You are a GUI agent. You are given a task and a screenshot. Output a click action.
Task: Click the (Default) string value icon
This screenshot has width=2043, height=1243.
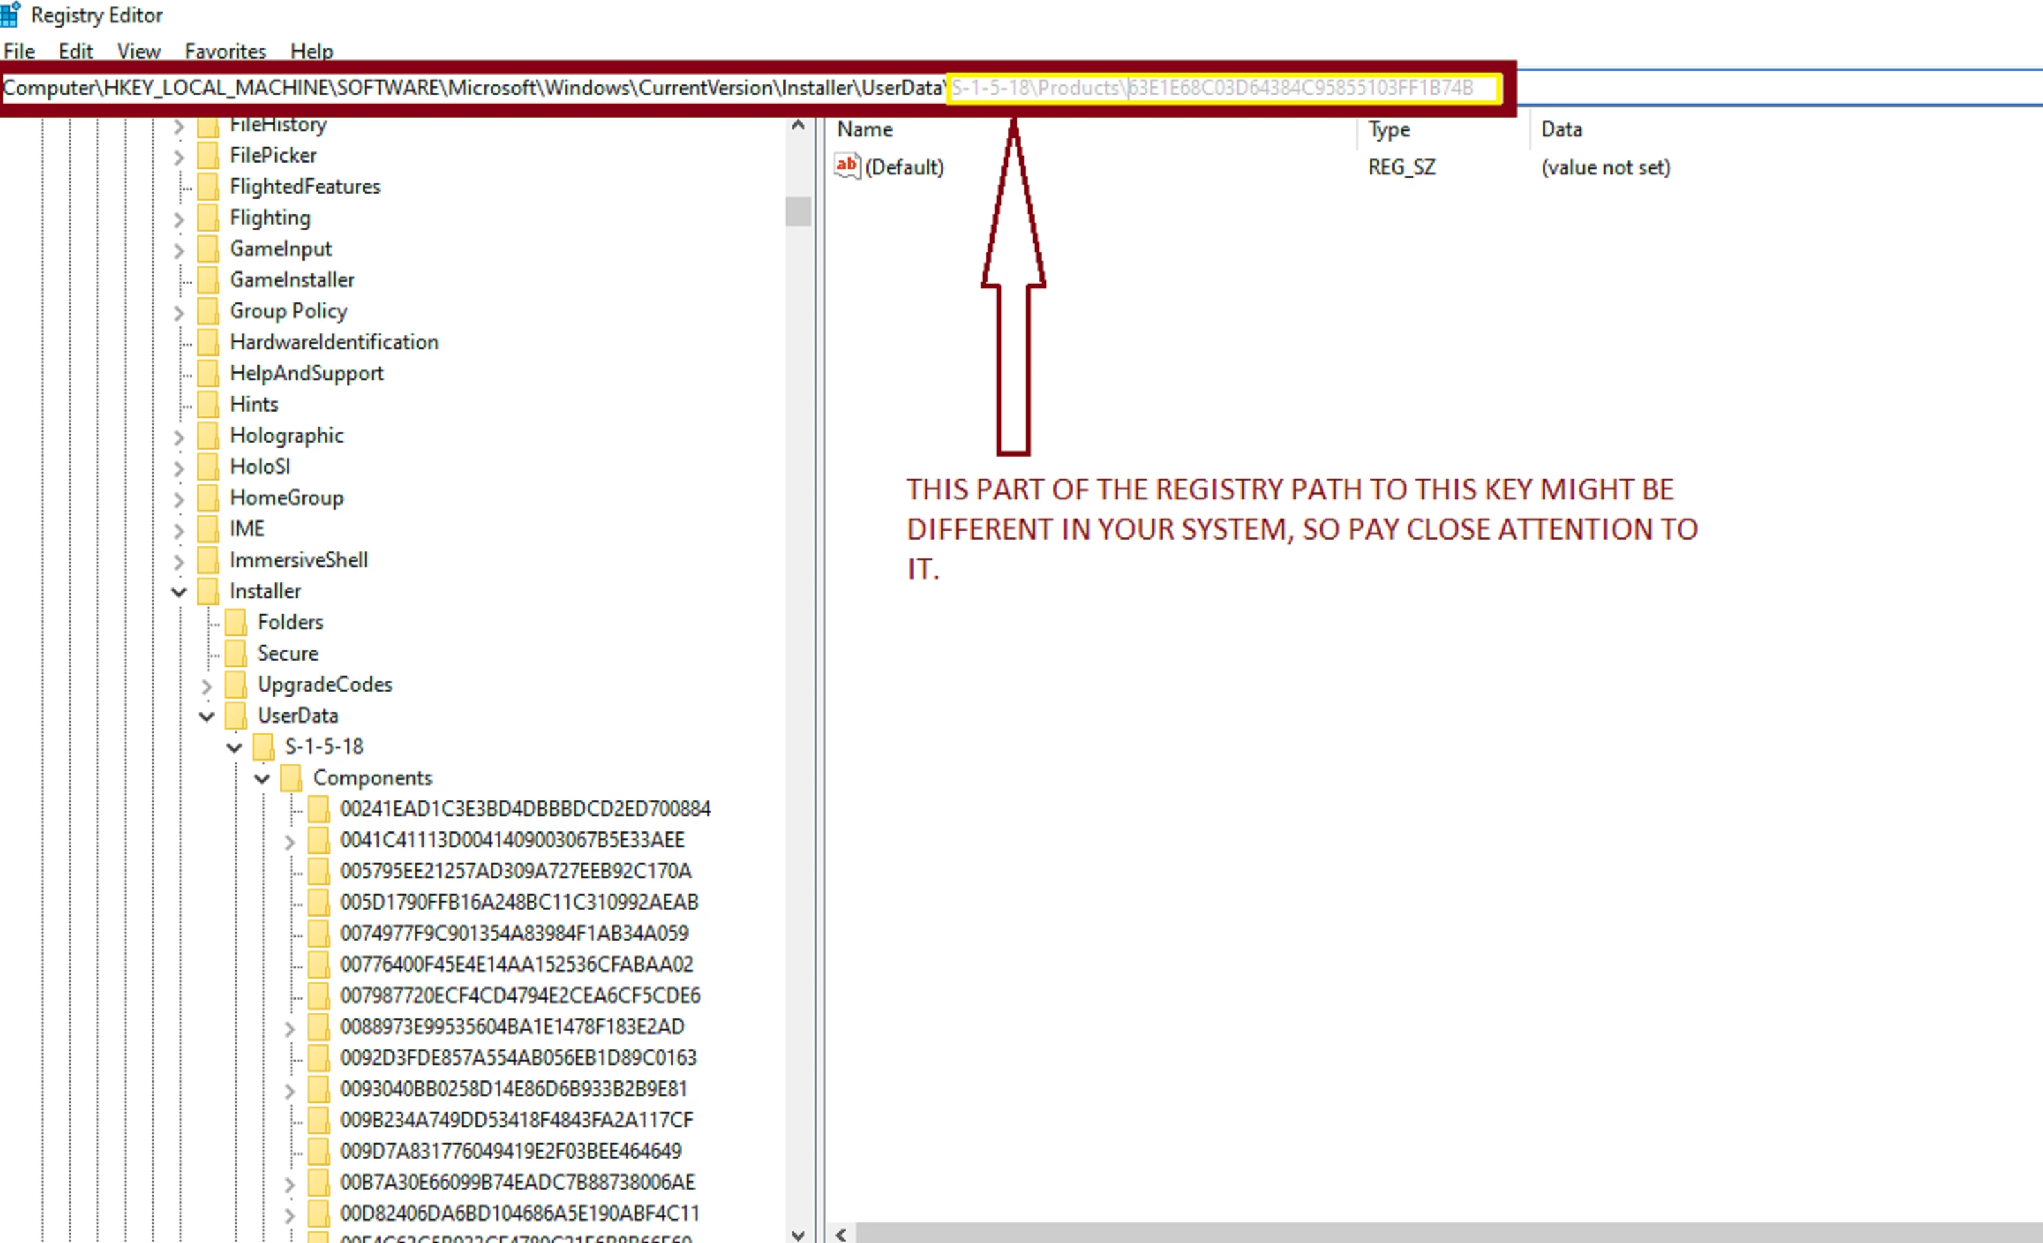pos(846,167)
